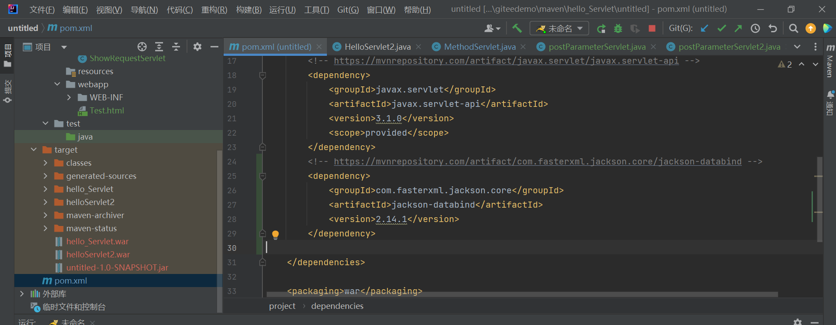Expand all tree nodes in the project panel
The width and height of the screenshot is (836, 325).
pos(159,47)
